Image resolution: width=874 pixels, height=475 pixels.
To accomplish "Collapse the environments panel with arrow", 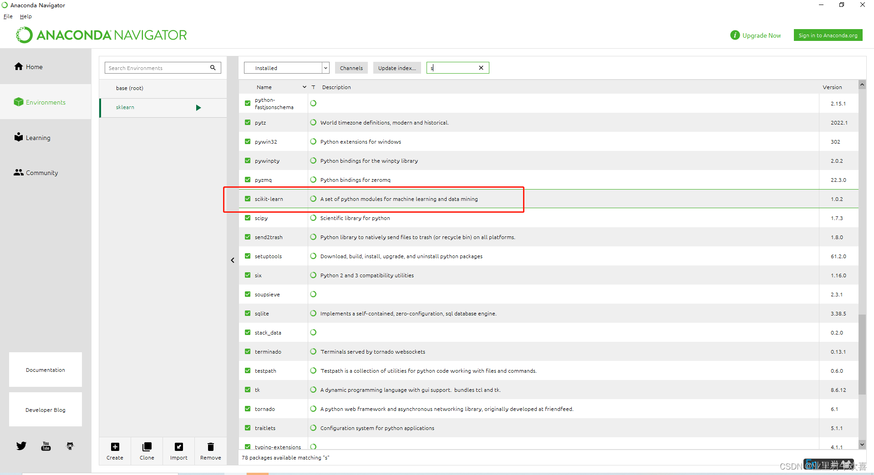I will click(233, 260).
